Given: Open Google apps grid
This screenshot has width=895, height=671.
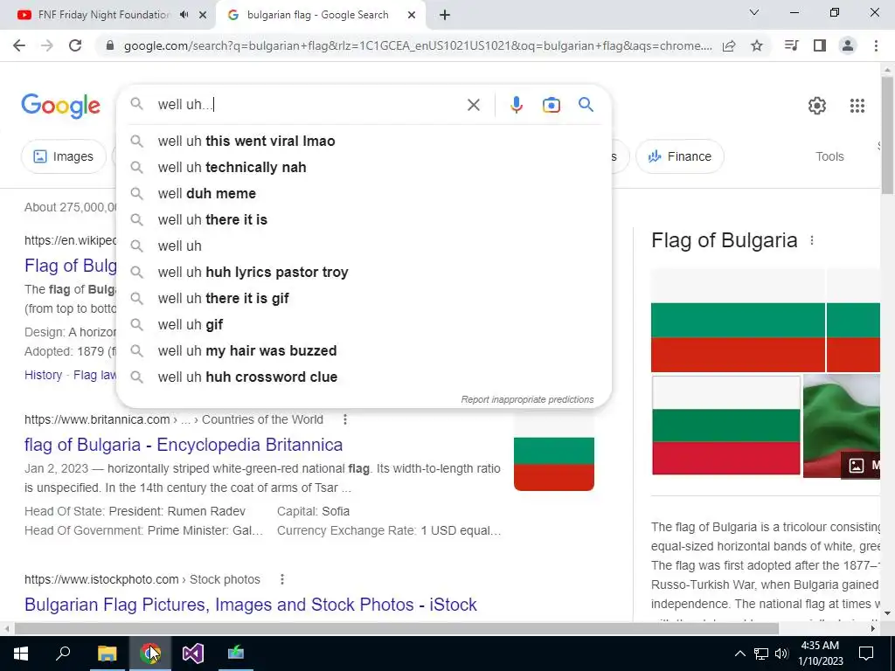Looking at the screenshot, I should click(x=857, y=106).
